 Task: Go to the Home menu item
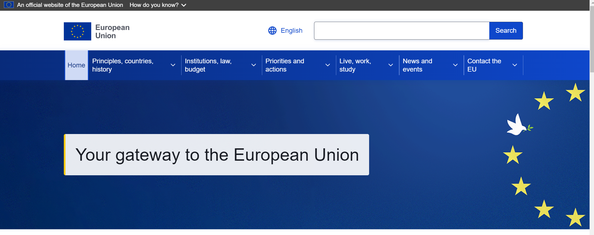[76, 65]
